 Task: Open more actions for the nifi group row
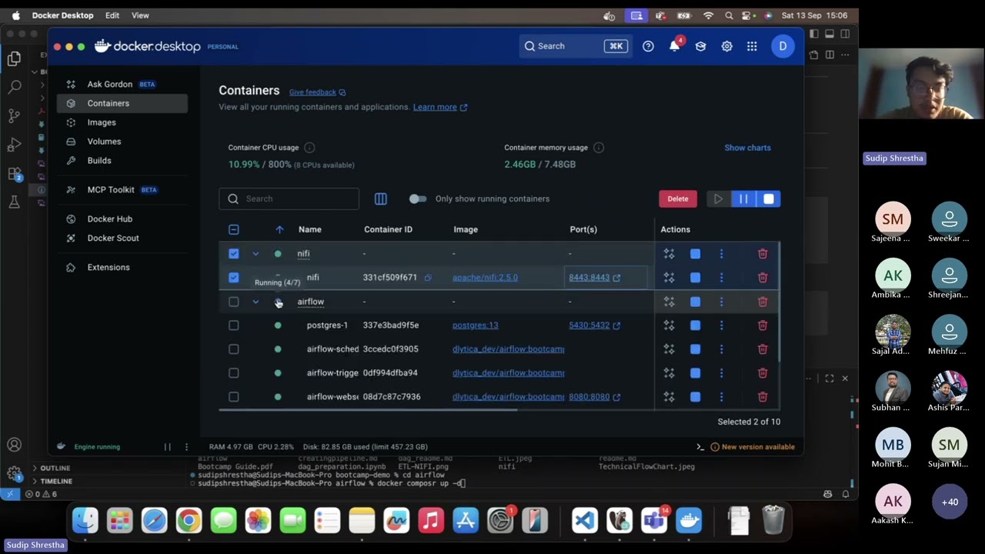pos(721,254)
